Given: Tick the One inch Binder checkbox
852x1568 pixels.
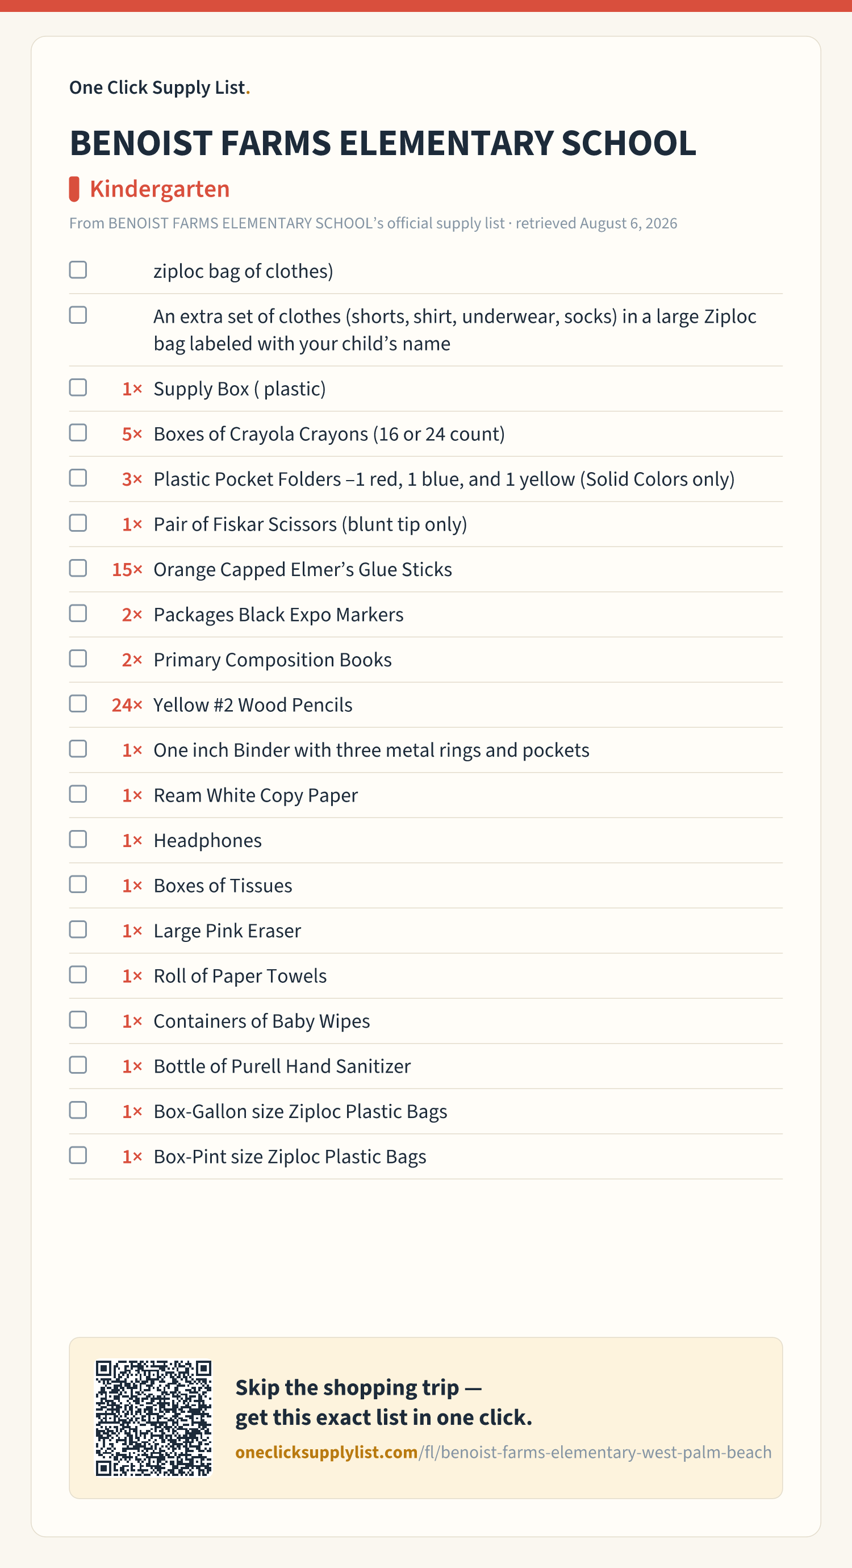Looking at the screenshot, I should pos(78,749).
